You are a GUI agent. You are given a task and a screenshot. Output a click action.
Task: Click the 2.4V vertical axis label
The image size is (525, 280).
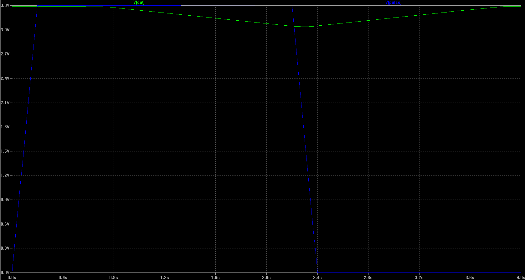click(6, 78)
